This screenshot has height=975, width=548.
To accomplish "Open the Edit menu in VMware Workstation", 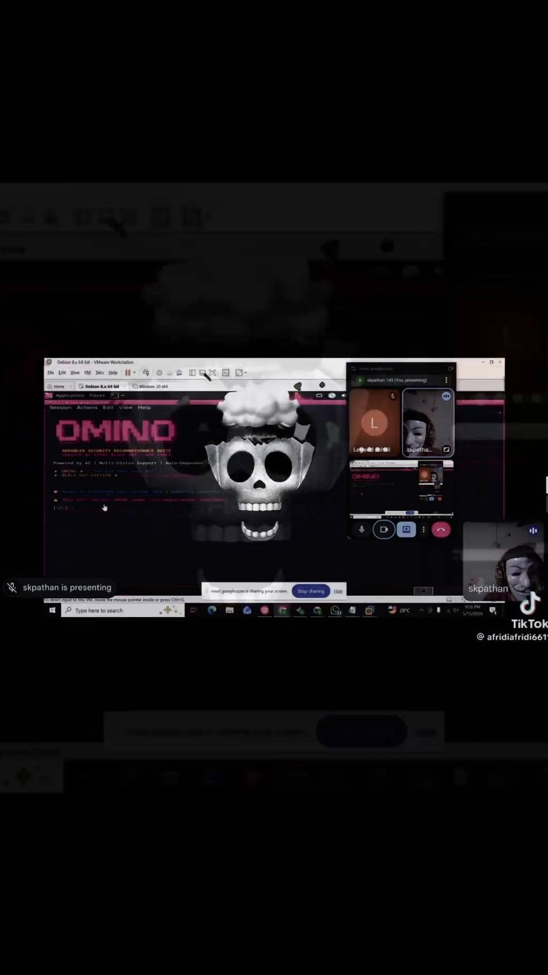I will [62, 373].
